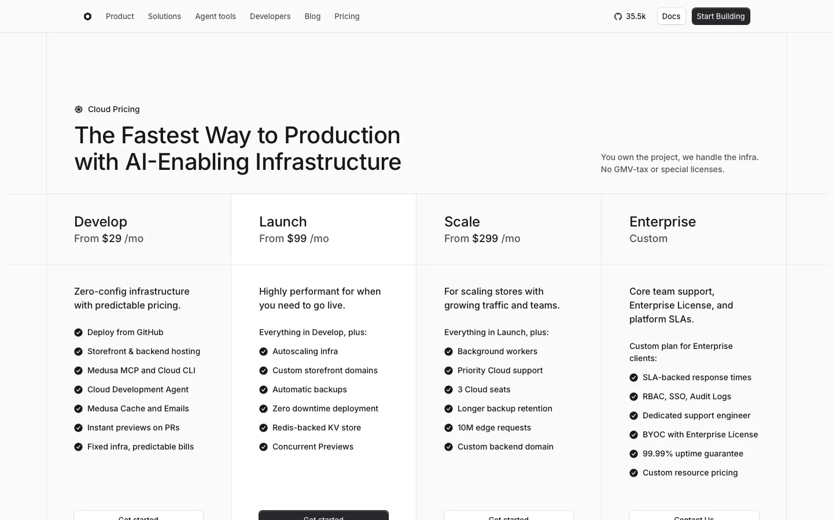Go to the Blog page
Image resolution: width=833 pixels, height=520 pixels.
point(312,16)
